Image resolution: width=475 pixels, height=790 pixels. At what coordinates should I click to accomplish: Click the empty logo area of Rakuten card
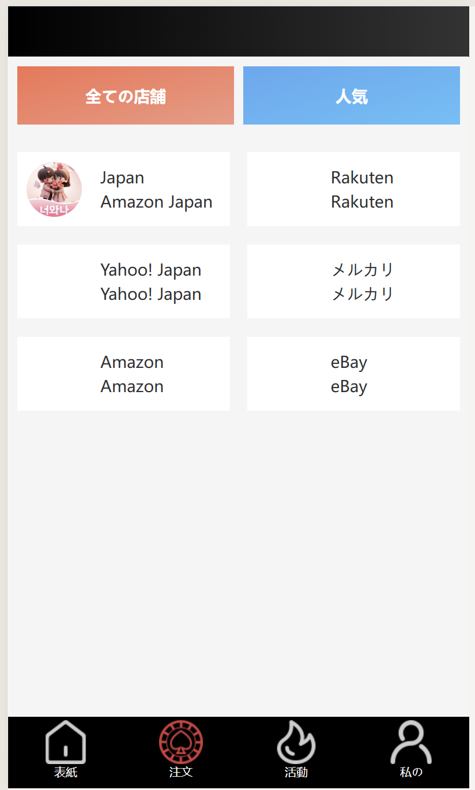click(x=284, y=189)
